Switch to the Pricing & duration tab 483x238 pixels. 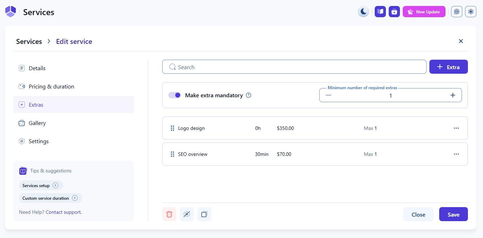pyautogui.click(x=52, y=86)
